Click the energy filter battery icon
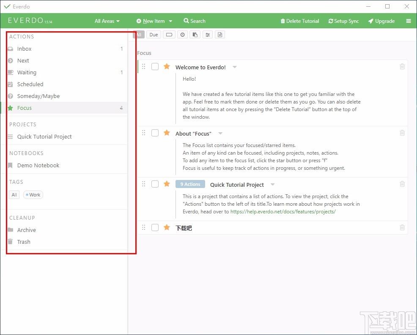 point(169,35)
